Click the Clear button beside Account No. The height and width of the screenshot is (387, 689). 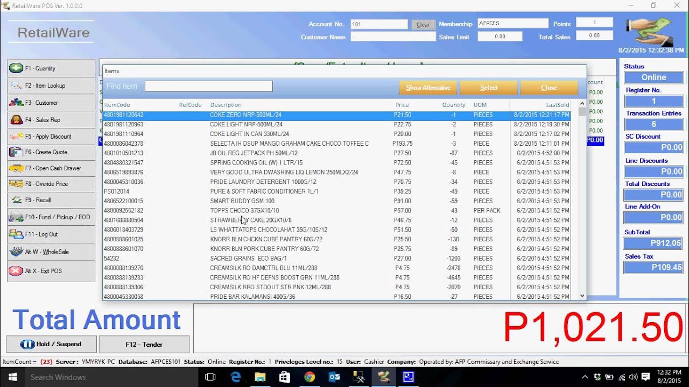423,25
